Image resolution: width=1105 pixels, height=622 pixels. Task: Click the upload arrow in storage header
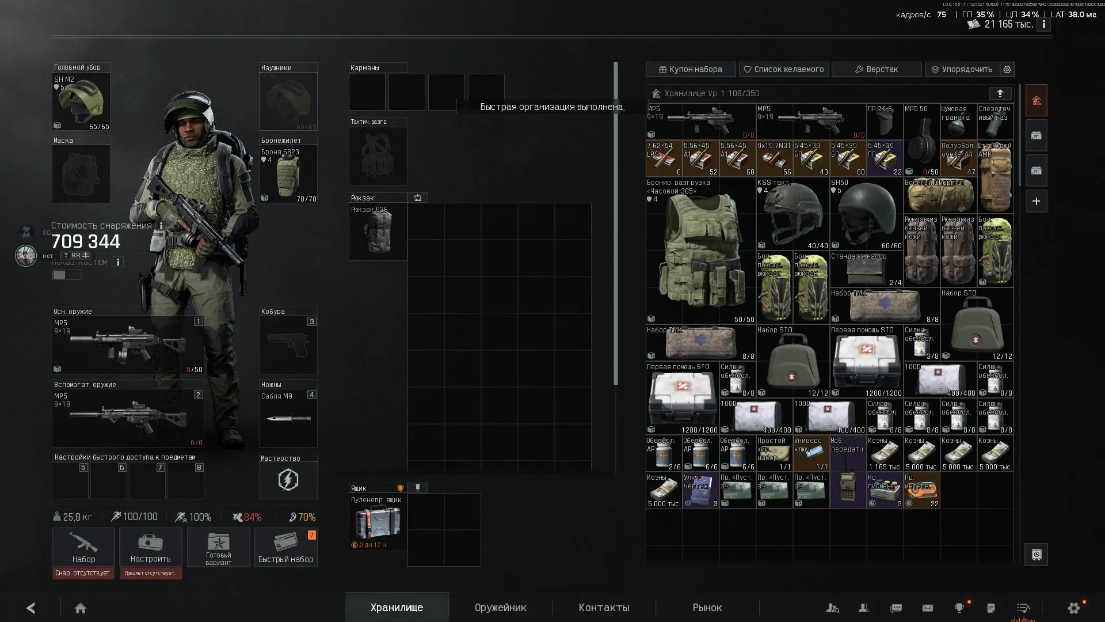click(x=1000, y=93)
